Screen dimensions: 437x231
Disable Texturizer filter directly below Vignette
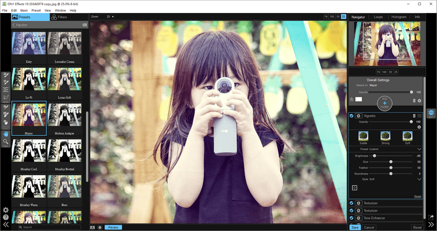click(x=352, y=203)
